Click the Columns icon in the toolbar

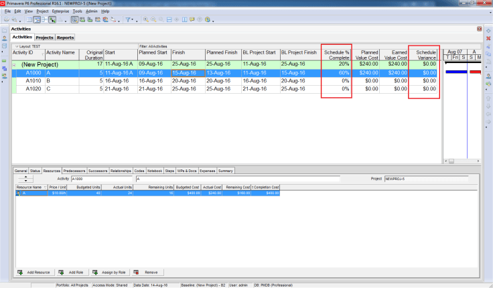pos(185,19)
